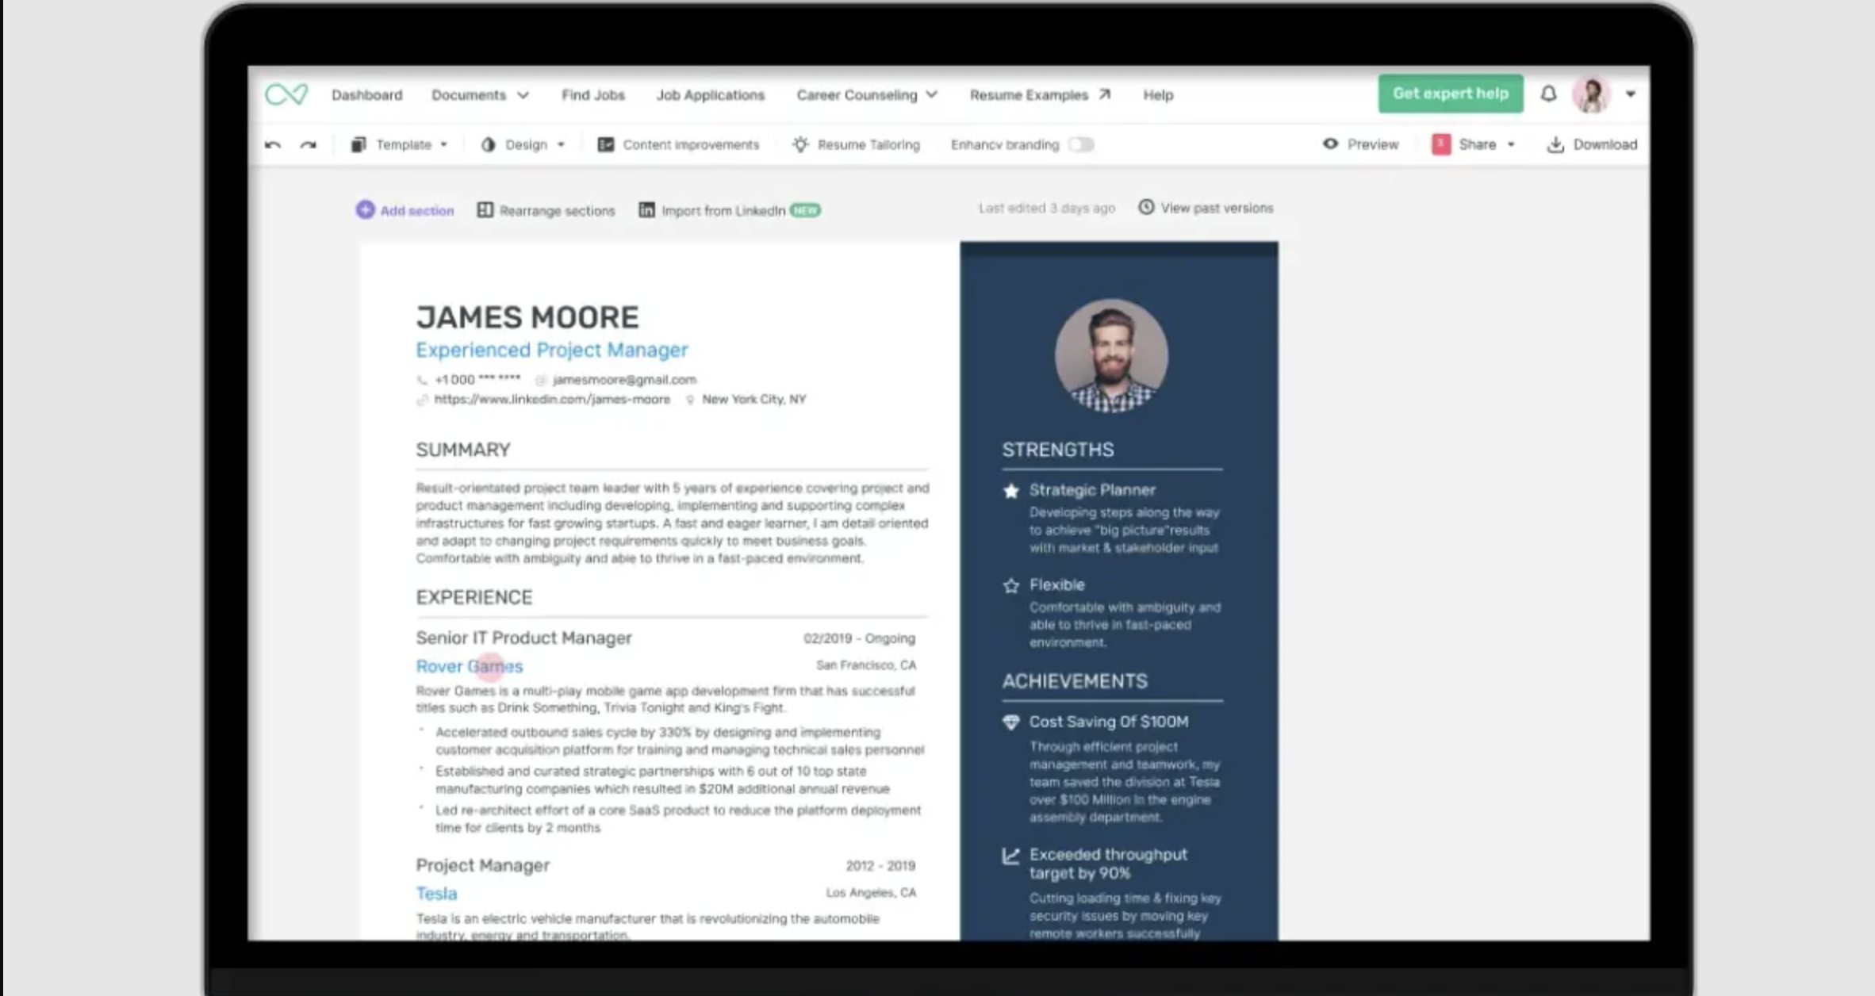Image resolution: width=1875 pixels, height=996 pixels.
Task: Click the undo arrow icon
Action: pos(273,144)
